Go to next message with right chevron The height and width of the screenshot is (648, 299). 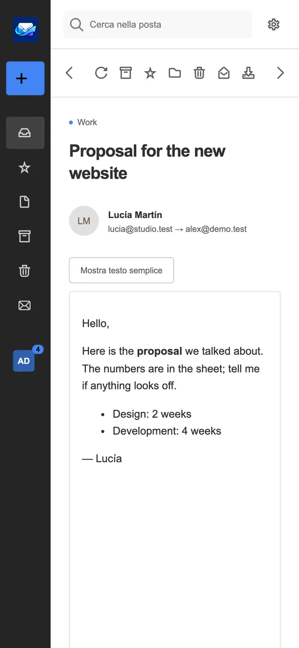pyautogui.click(x=280, y=73)
